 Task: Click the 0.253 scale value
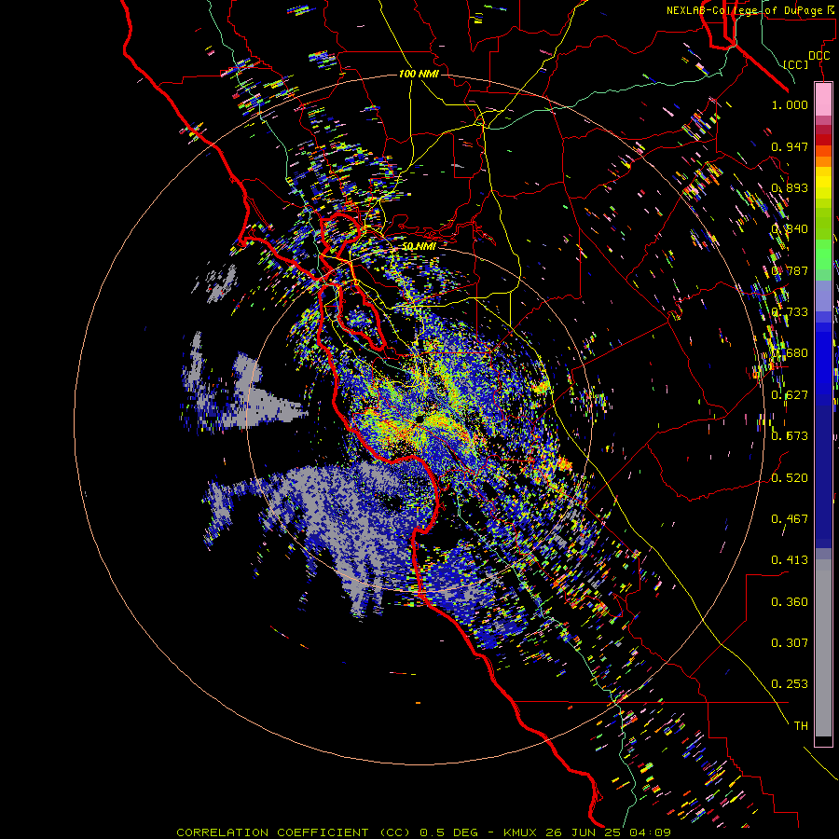point(790,684)
